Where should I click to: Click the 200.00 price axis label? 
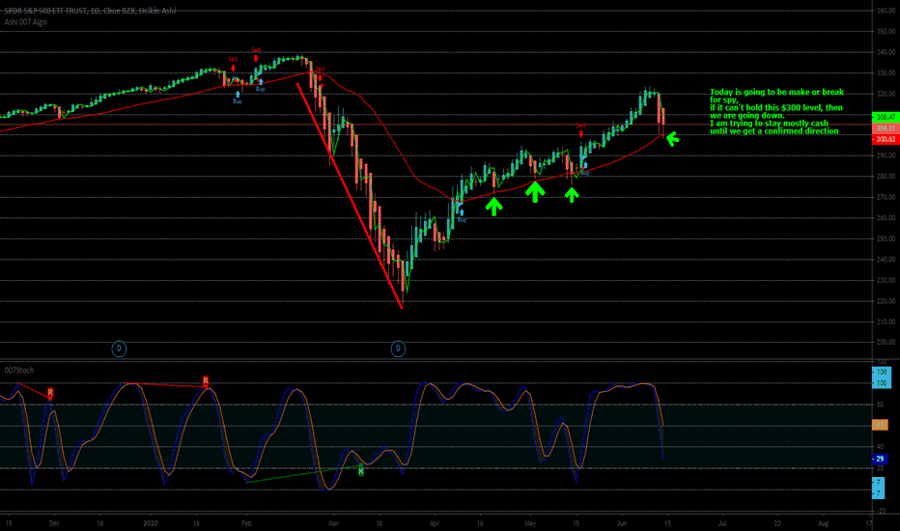886,342
